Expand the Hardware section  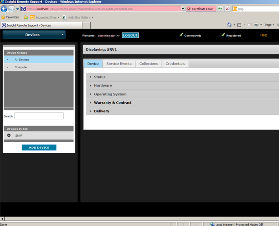103,85
